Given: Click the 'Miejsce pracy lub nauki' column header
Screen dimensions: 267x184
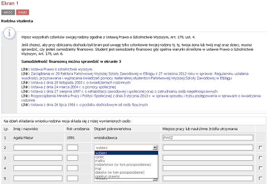Looking at the screenshot, I should (x=200, y=129).
